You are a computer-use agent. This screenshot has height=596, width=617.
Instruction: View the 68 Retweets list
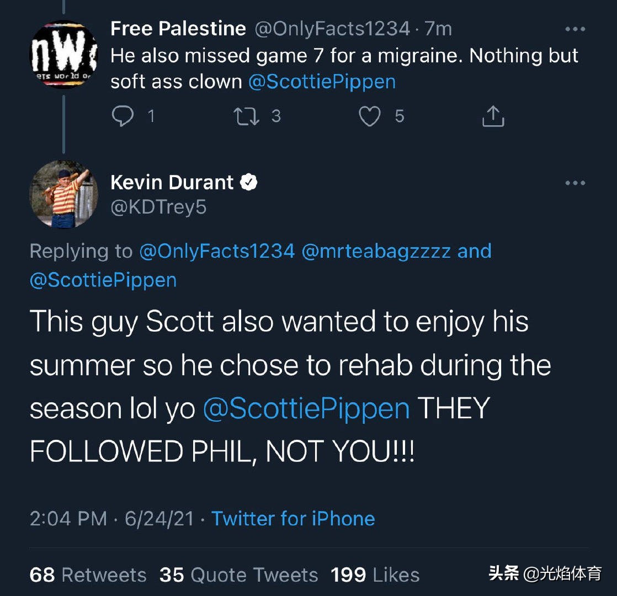coord(88,575)
